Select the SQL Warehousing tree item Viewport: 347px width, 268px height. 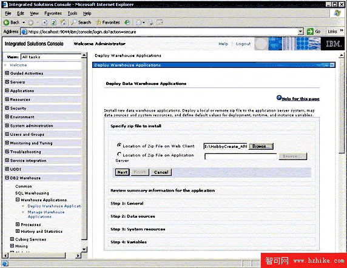32,193
